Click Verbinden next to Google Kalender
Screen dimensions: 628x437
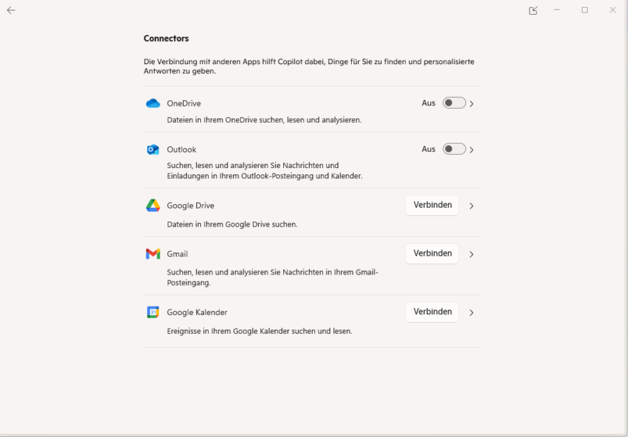[432, 312]
